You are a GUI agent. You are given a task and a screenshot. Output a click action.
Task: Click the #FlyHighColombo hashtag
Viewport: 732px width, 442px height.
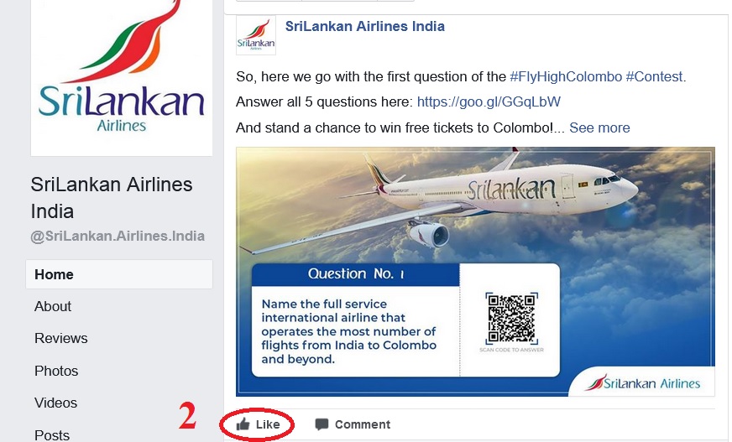[566, 76]
